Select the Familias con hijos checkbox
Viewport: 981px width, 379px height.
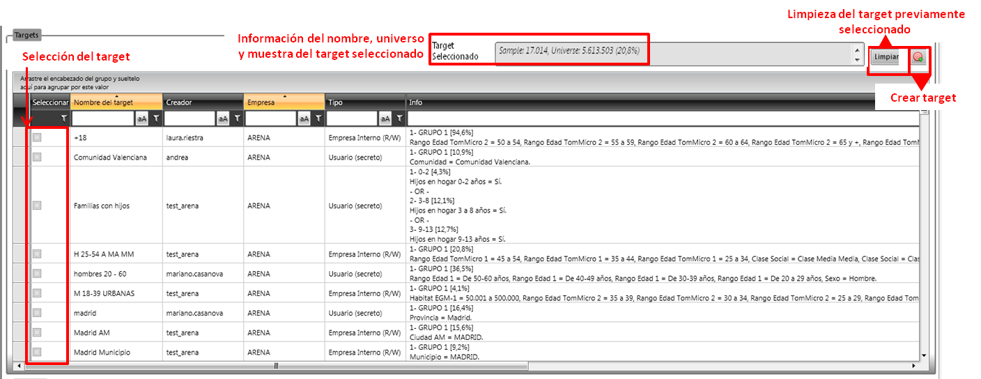click(37, 206)
